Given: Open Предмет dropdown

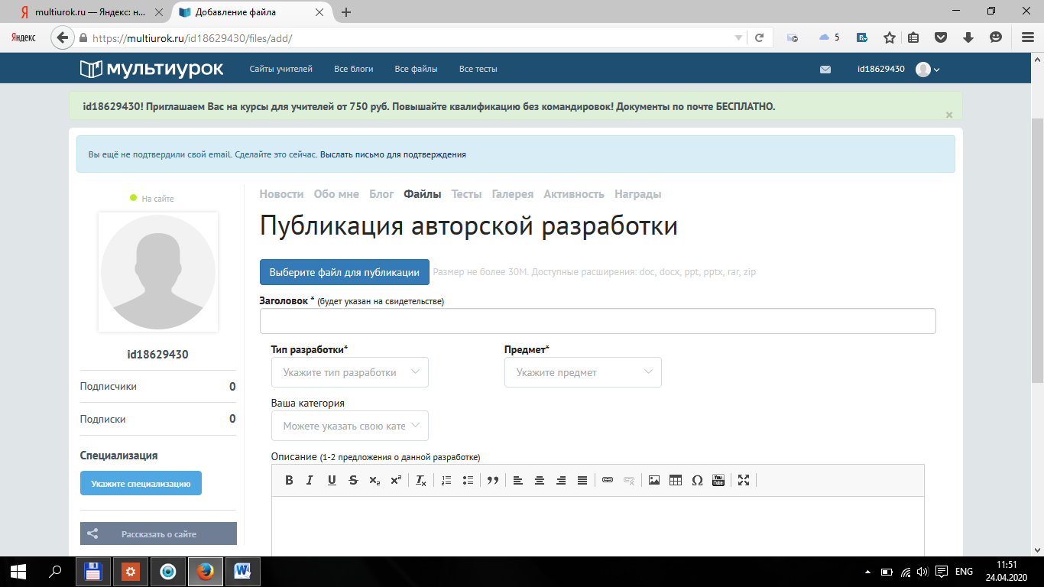Looking at the screenshot, I should pos(583,372).
